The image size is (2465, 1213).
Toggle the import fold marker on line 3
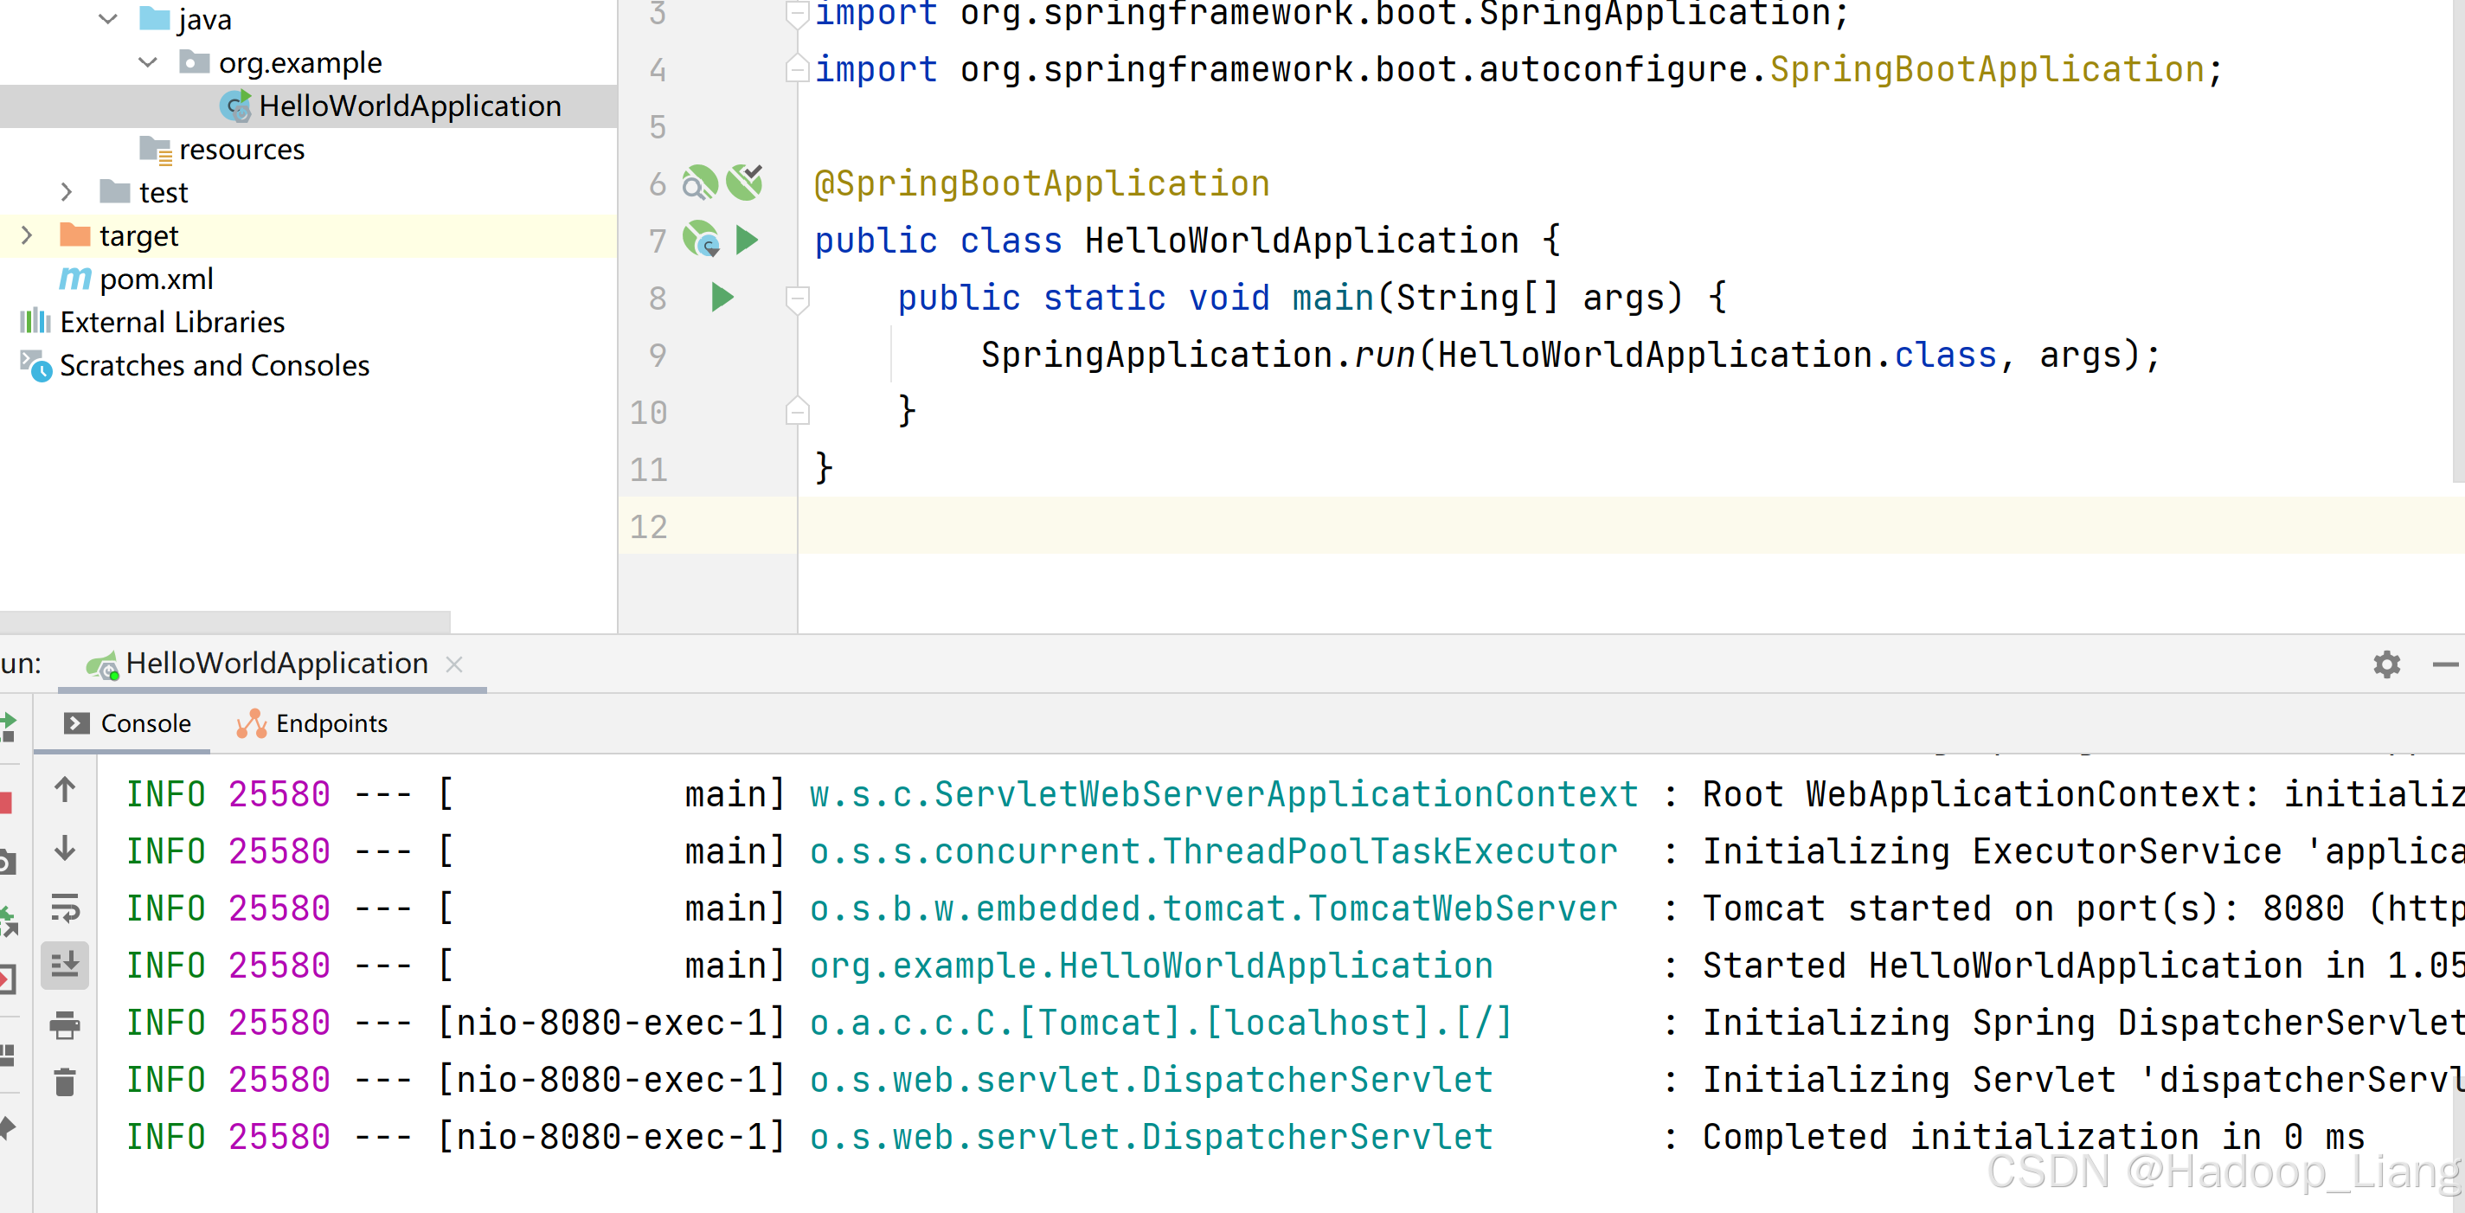click(797, 13)
